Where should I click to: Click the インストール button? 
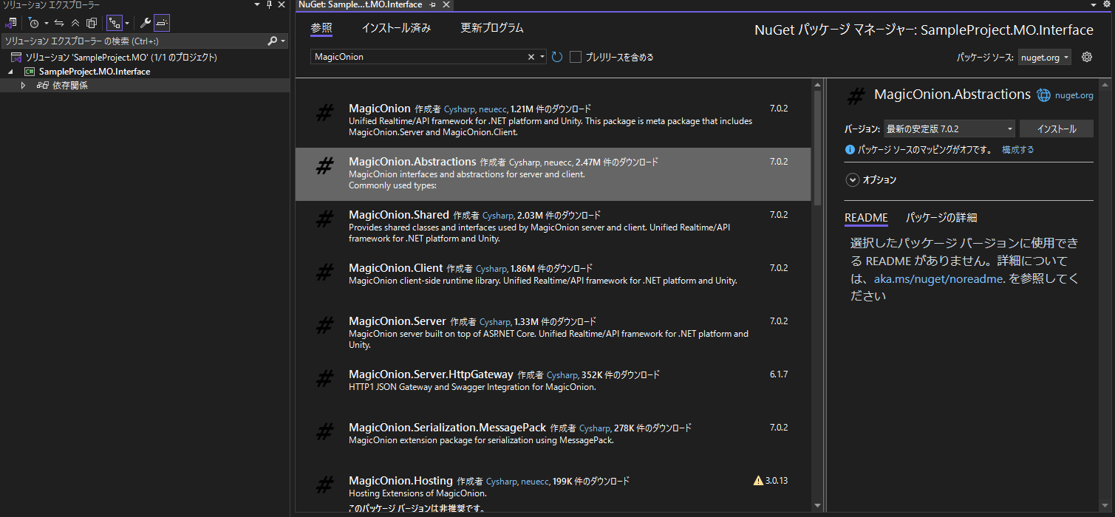(1057, 129)
